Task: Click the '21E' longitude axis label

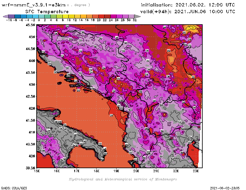Action: coord(156,171)
